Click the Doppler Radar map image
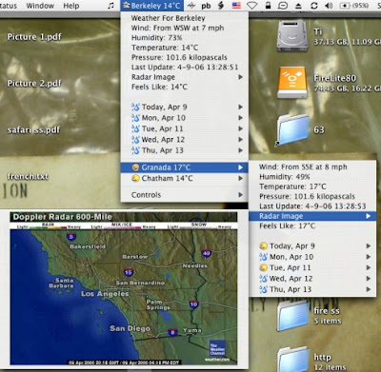The width and height of the screenshot is (381, 372). [124, 288]
